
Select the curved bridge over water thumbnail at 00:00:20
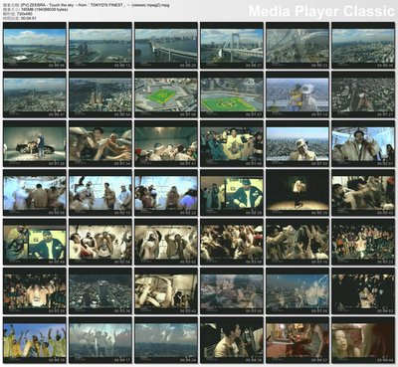166,46
